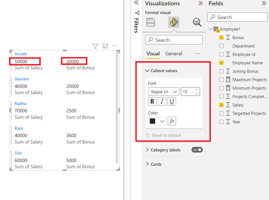Apply Bold to callout values
Viewport: 269px width, 200px height.
(152, 101)
